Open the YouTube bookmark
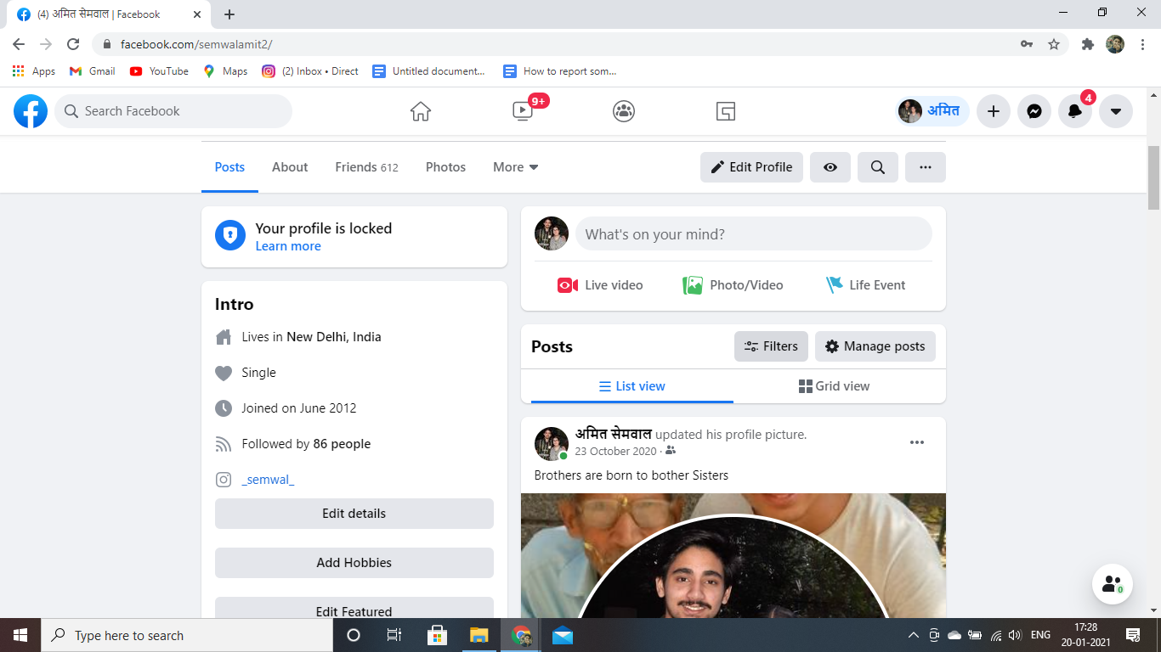 coord(159,71)
